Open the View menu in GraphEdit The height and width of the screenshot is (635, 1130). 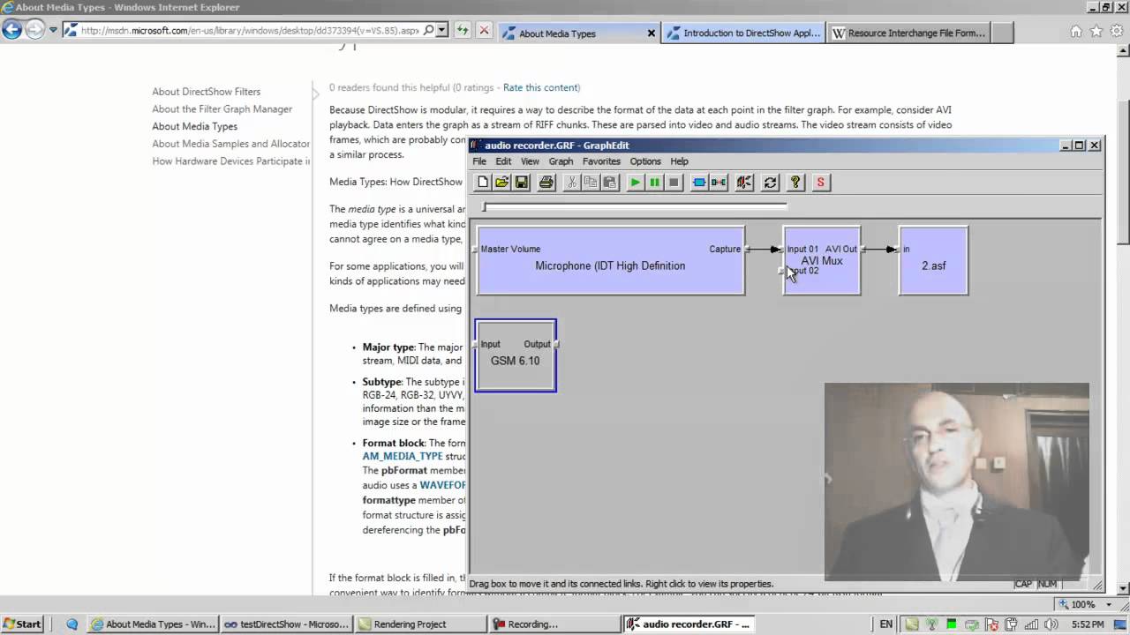(x=530, y=161)
